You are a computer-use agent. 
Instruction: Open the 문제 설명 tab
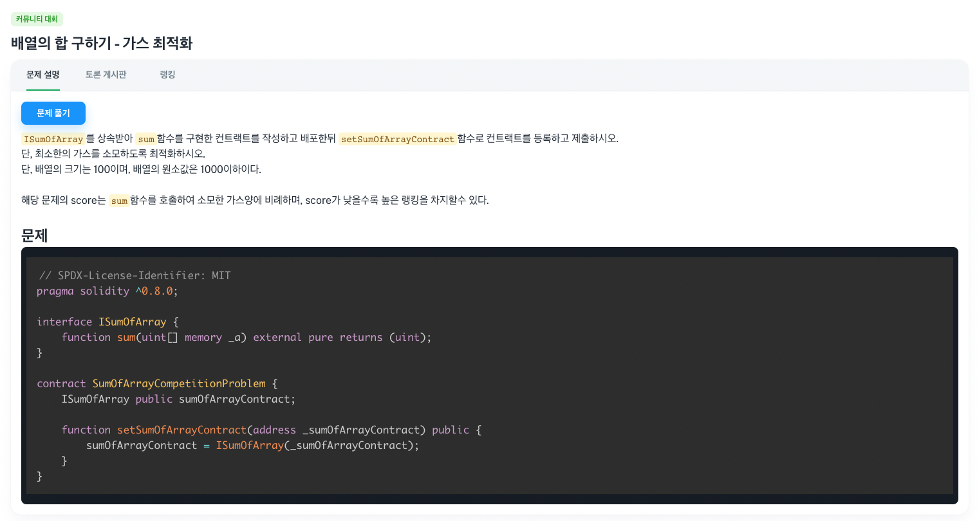[43, 75]
